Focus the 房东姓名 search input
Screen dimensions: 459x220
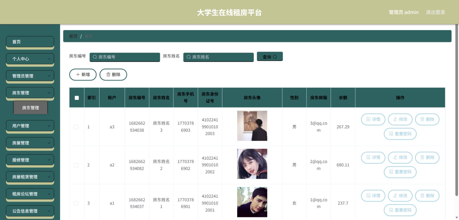tap(218, 57)
